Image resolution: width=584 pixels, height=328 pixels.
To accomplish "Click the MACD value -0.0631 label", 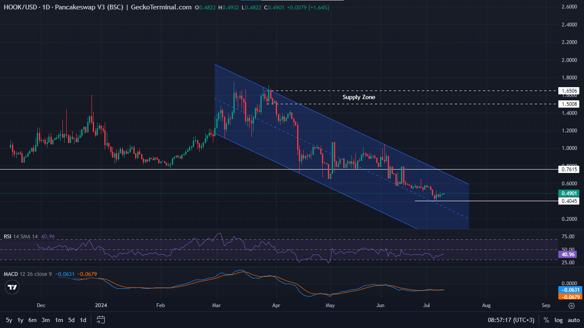I will [570, 290].
